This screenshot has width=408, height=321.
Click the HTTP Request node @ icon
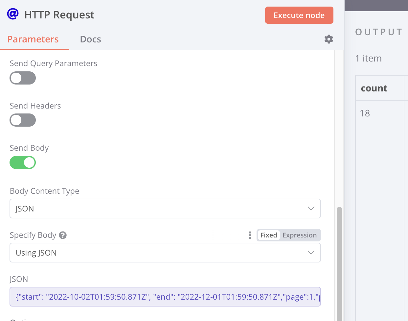pyautogui.click(x=12, y=14)
